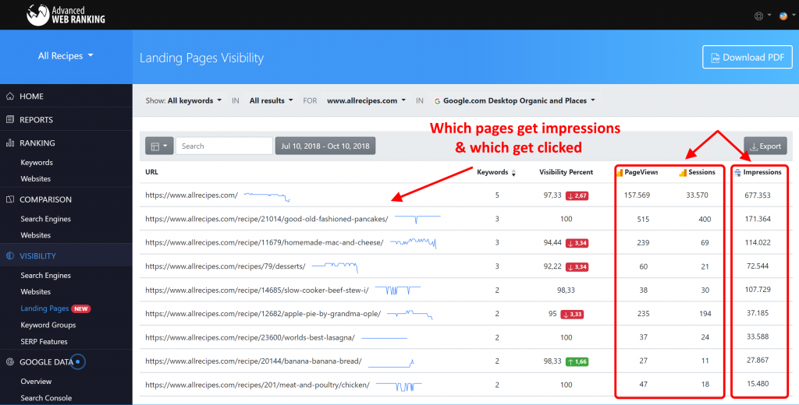Open Keywords under RANKING
The width and height of the screenshot is (799, 405).
(x=37, y=162)
